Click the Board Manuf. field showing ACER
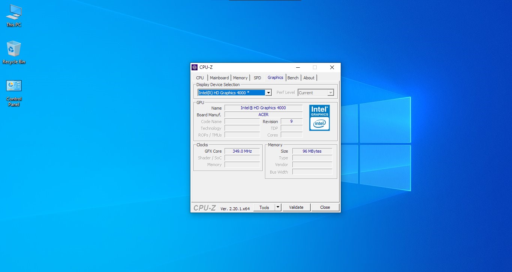512x272 pixels. (263, 114)
